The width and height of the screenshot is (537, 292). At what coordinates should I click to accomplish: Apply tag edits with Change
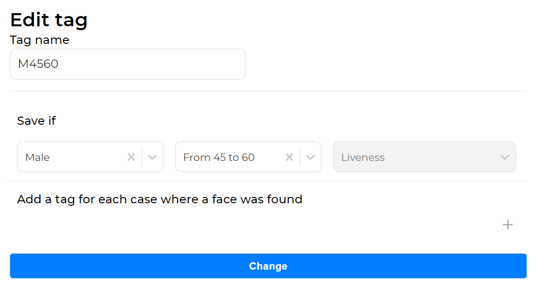pos(268,266)
